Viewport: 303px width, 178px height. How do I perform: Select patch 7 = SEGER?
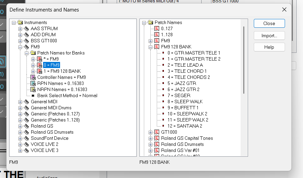182,96
